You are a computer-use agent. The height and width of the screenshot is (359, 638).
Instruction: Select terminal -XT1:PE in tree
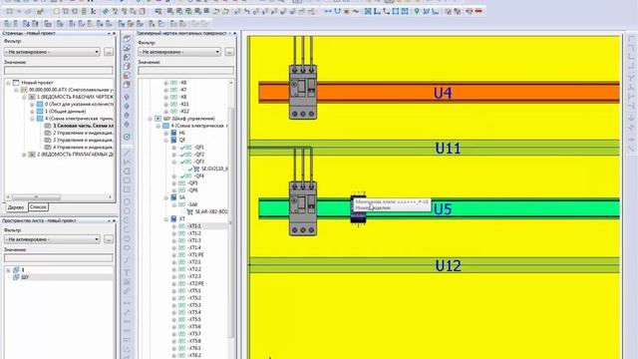click(x=195, y=255)
